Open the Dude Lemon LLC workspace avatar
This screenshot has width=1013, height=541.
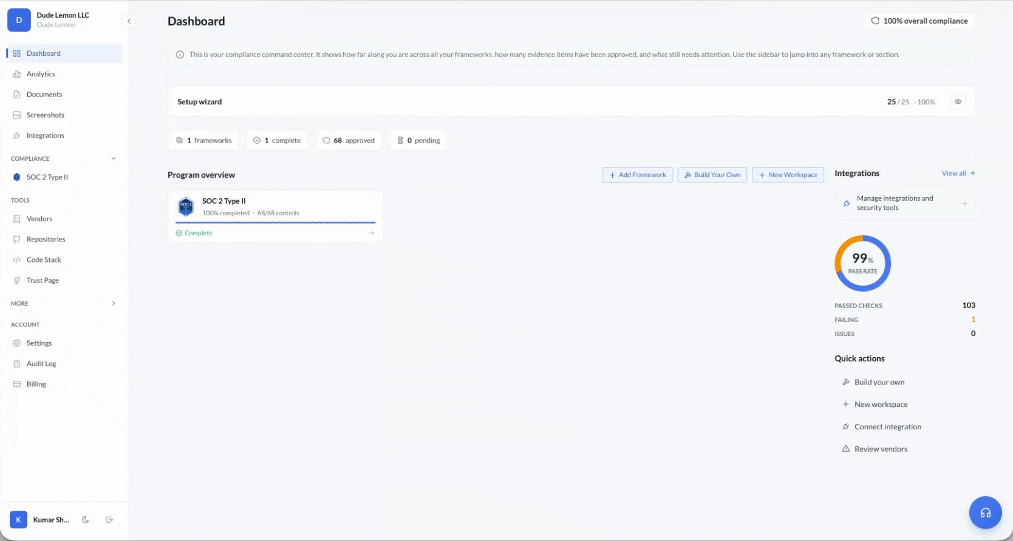click(19, 20)
